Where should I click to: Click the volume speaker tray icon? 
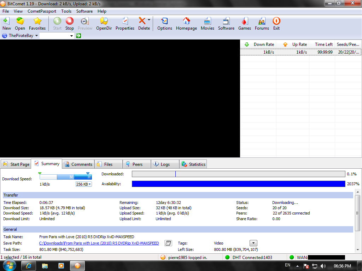coord(323,266)
